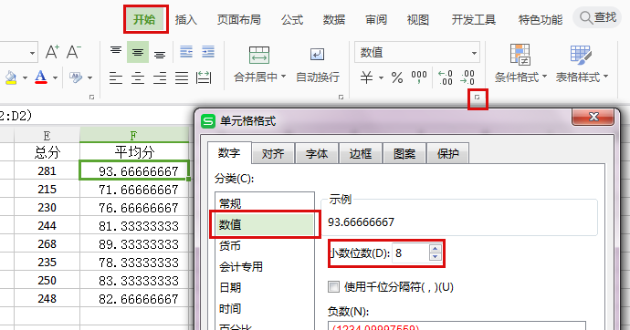Click the 查找 search button

(x=597, y=17)
